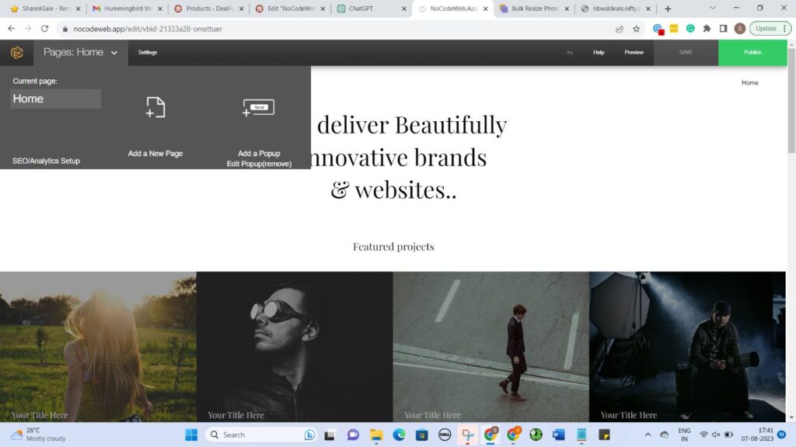Viewport: 796px width, 447px height.
Task: Click the page reload icon in the browser
Action: [x=44, y=28]
